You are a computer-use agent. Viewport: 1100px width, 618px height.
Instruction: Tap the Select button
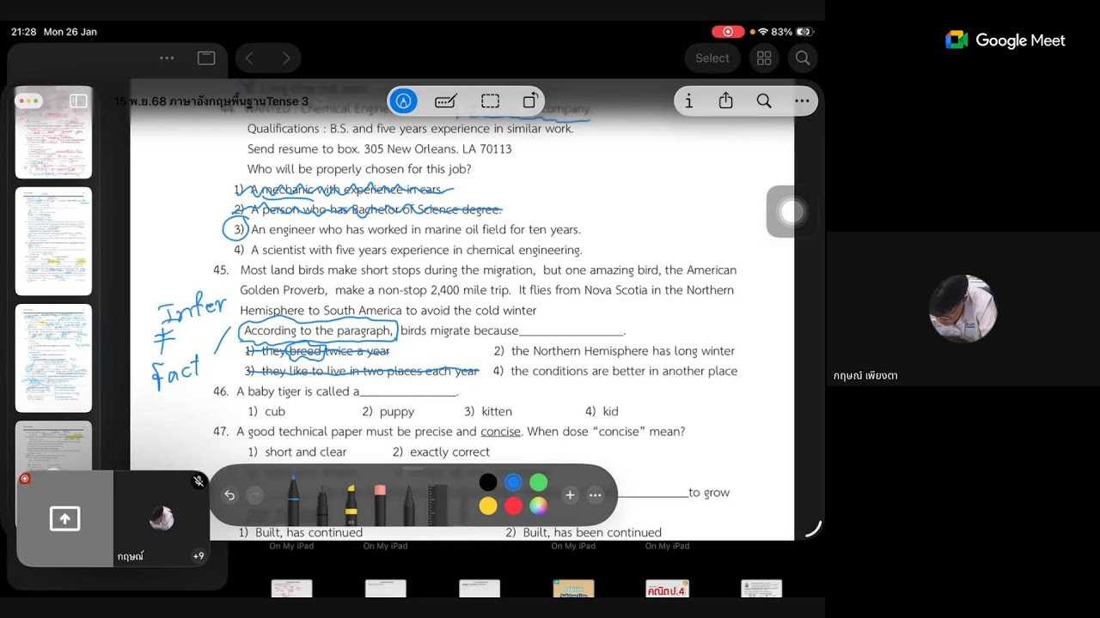pyautogui.click(x=712, y=58)
